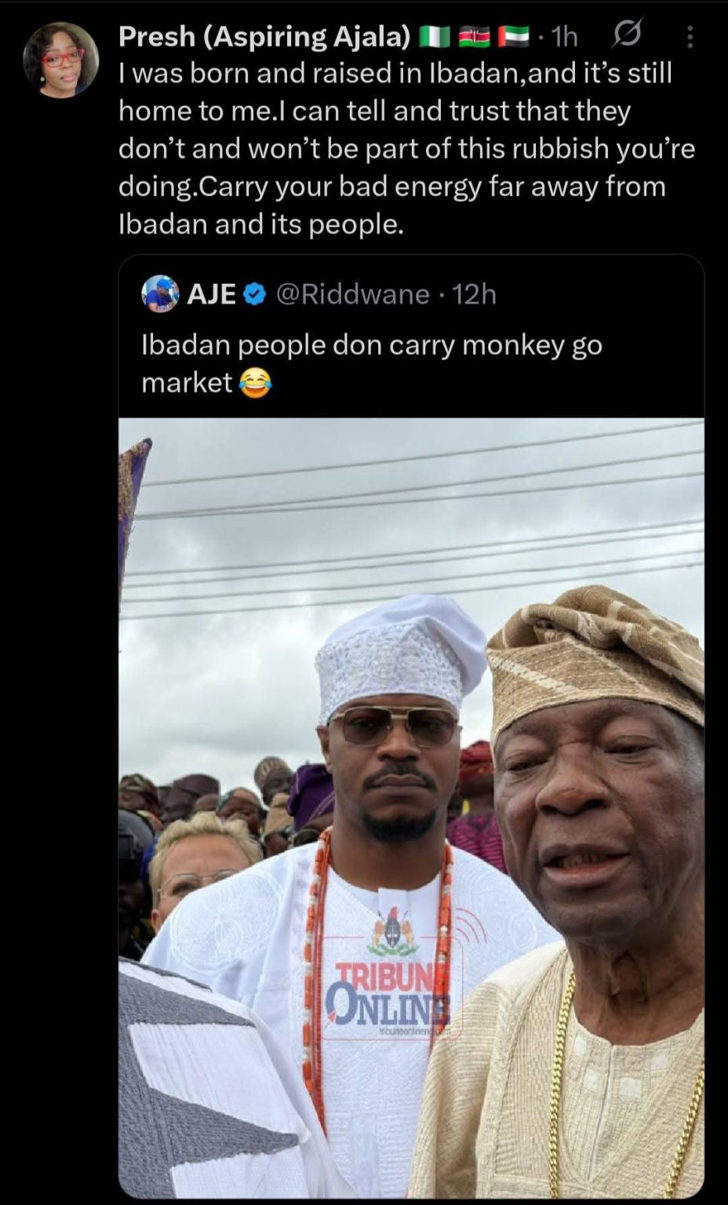Click AJE's blue verified badge
This screenshot has height=1205, width=728.
tap(254, 294)
